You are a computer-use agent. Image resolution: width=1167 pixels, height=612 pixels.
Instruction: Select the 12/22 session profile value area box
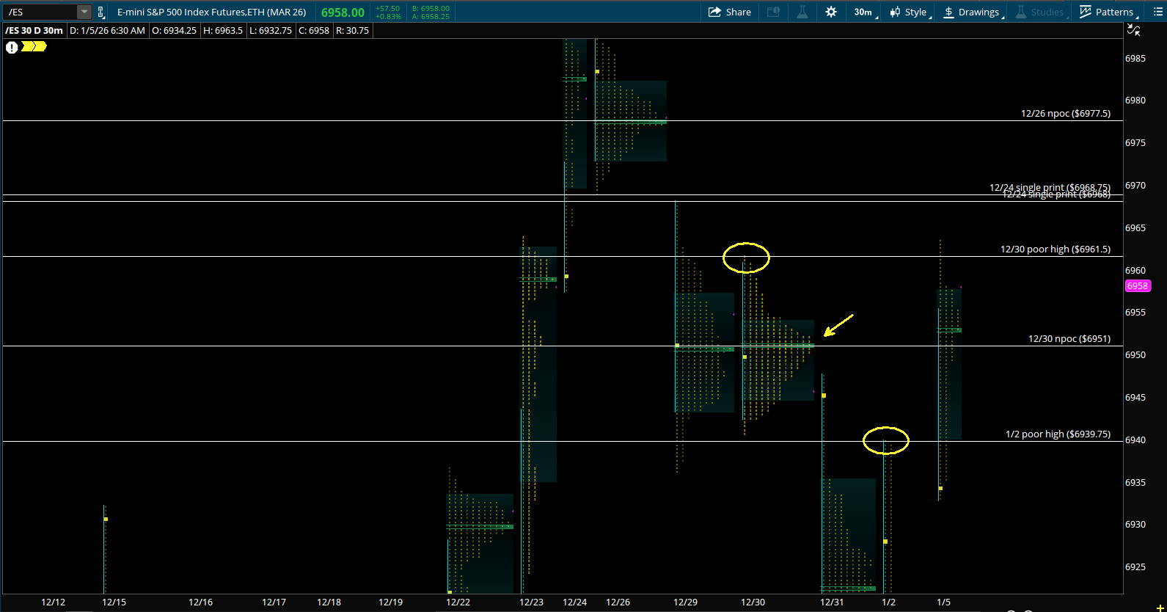pos(480,544)
